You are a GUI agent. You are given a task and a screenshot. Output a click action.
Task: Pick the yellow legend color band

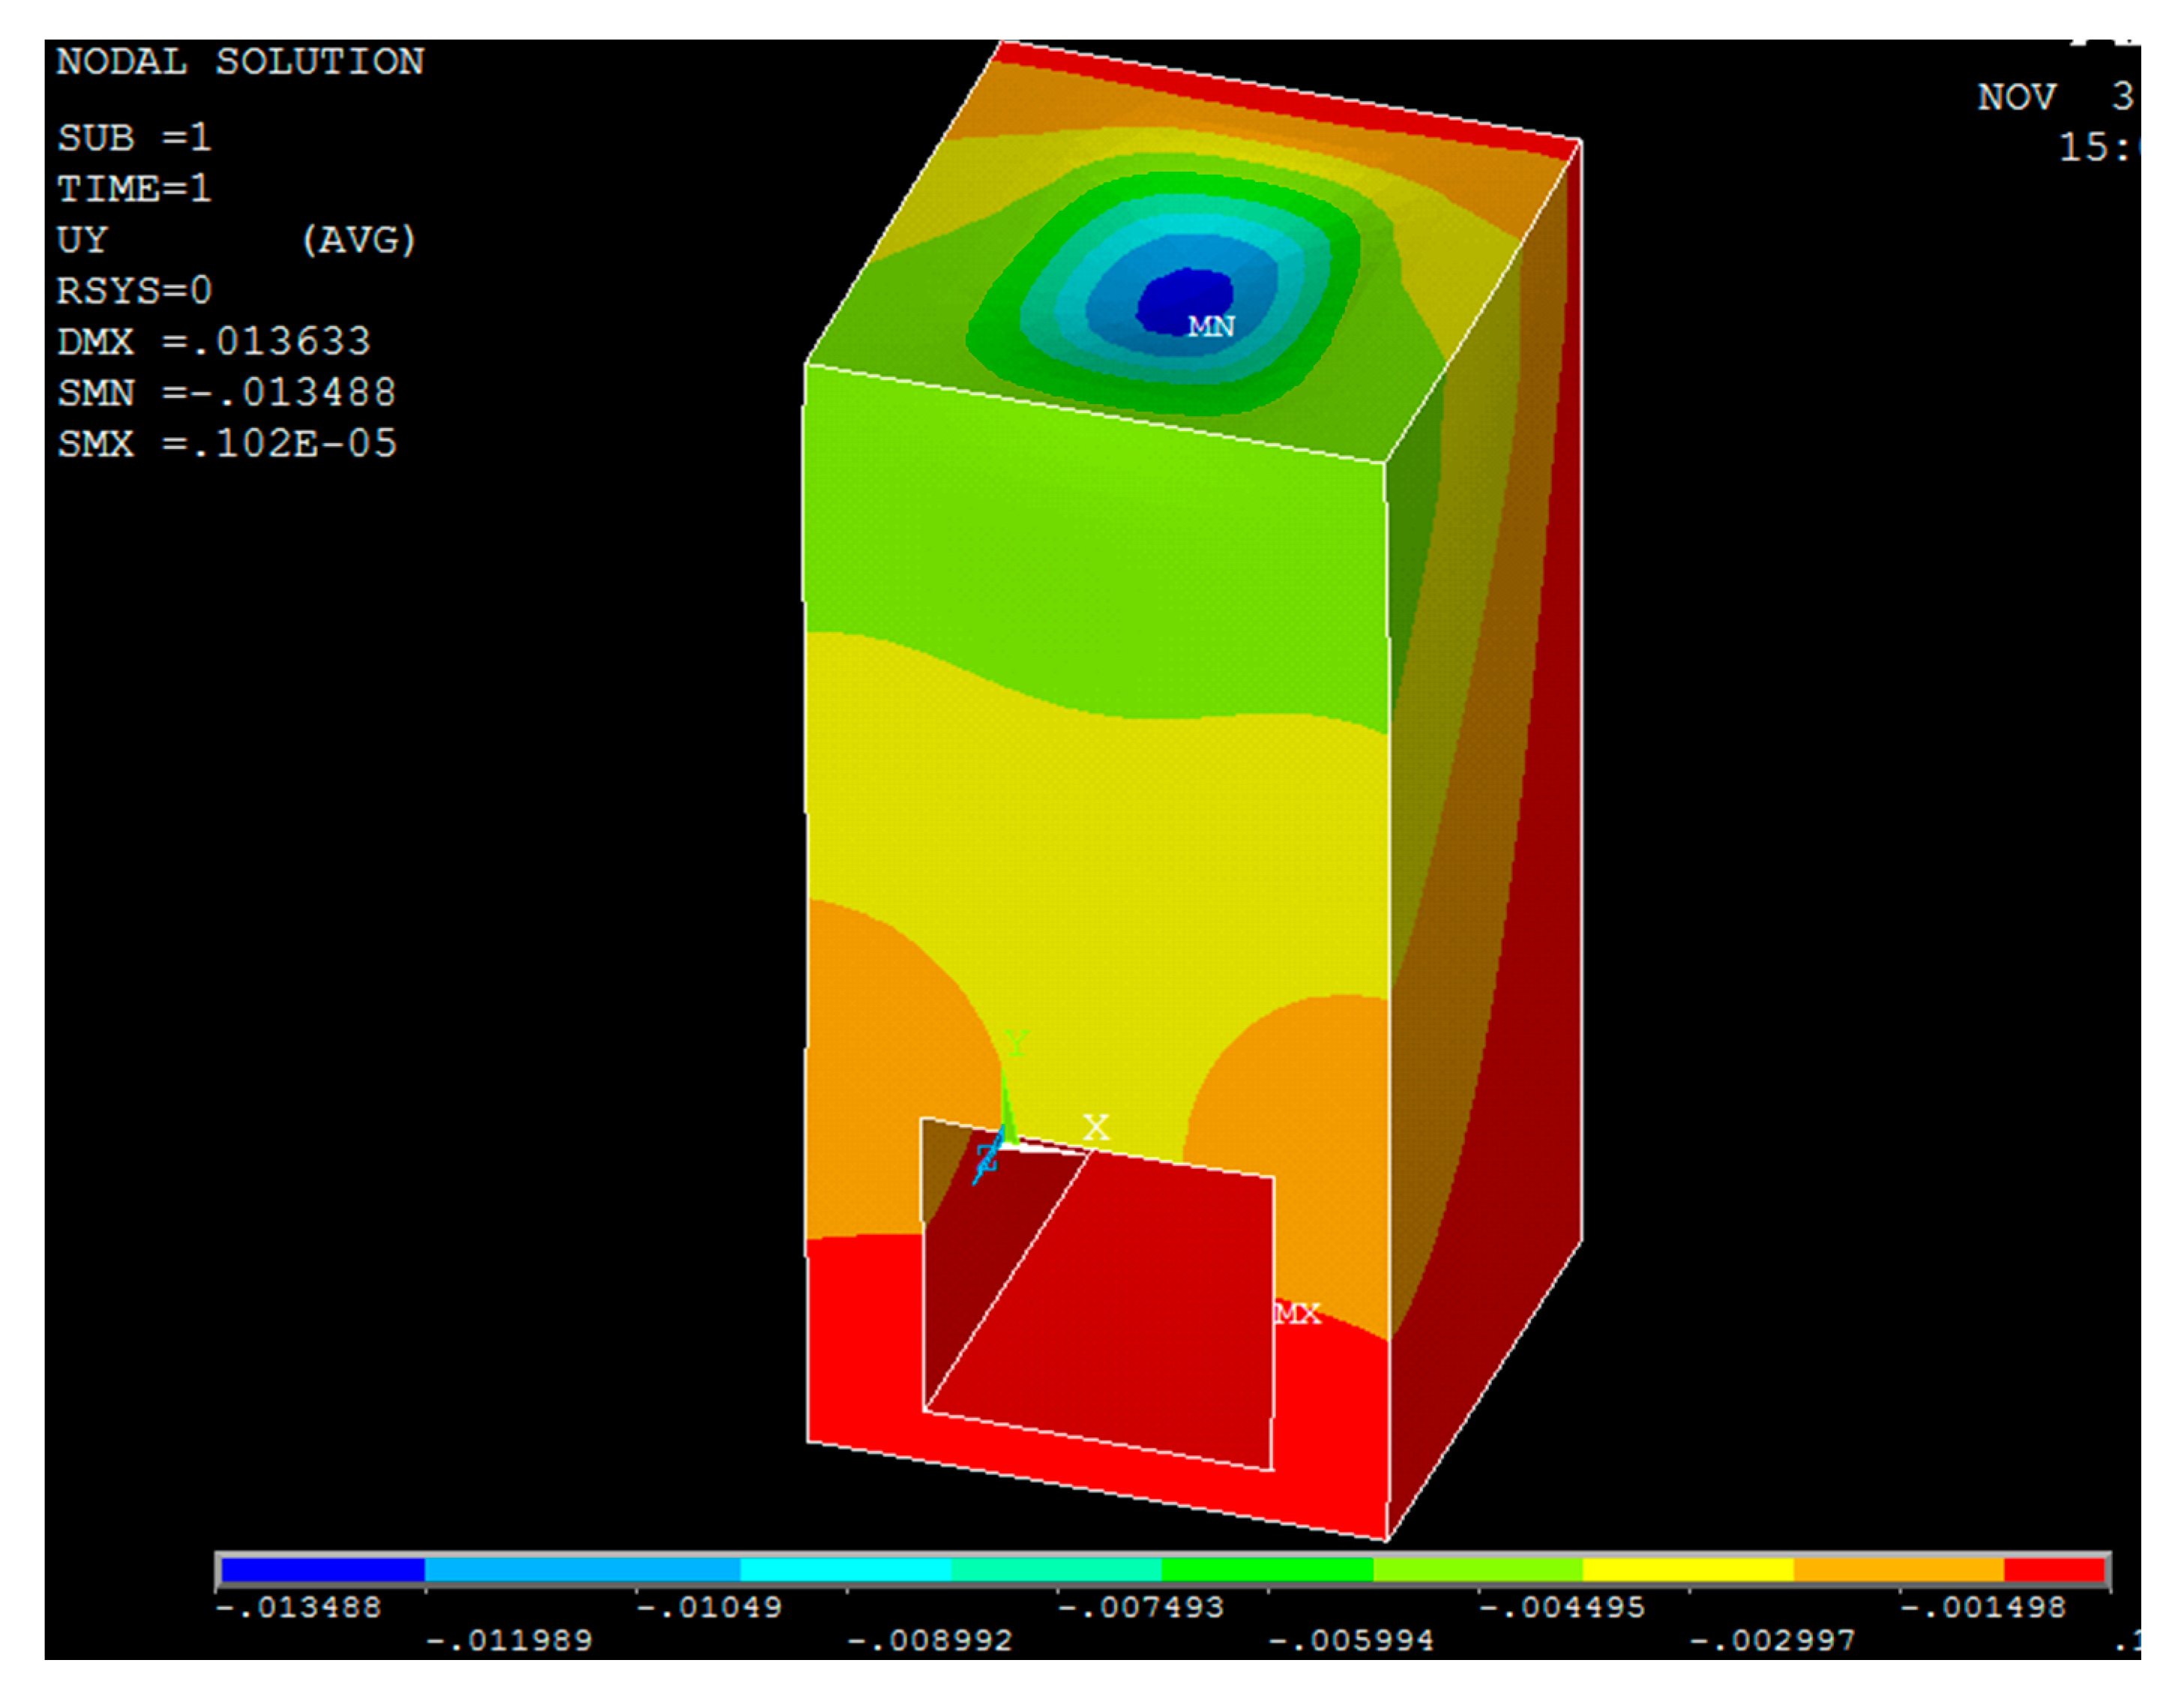[x=1688, y=1570]
